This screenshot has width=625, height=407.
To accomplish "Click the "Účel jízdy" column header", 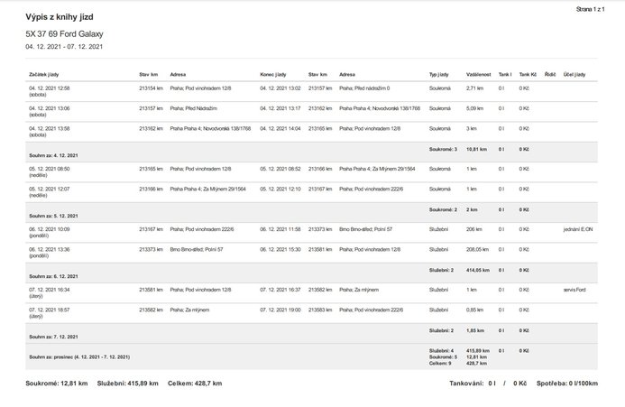I will (x=574, y=74).
